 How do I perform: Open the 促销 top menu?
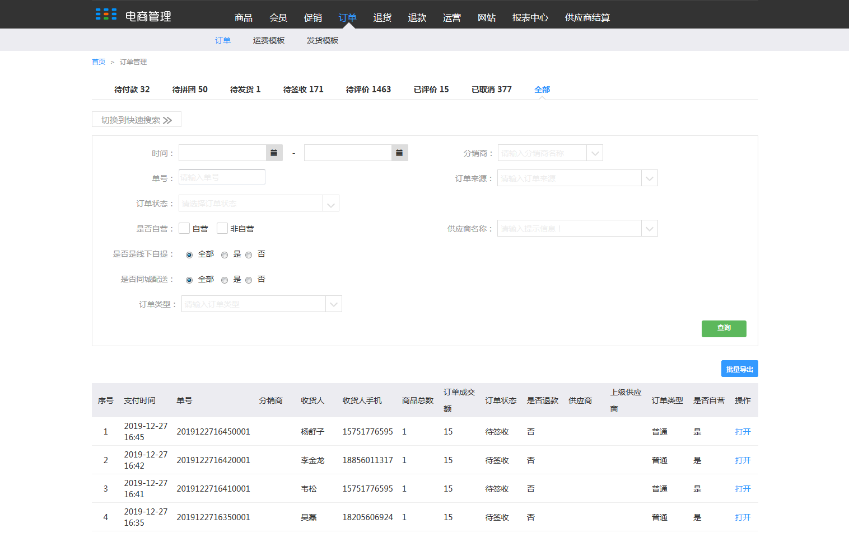313,17
